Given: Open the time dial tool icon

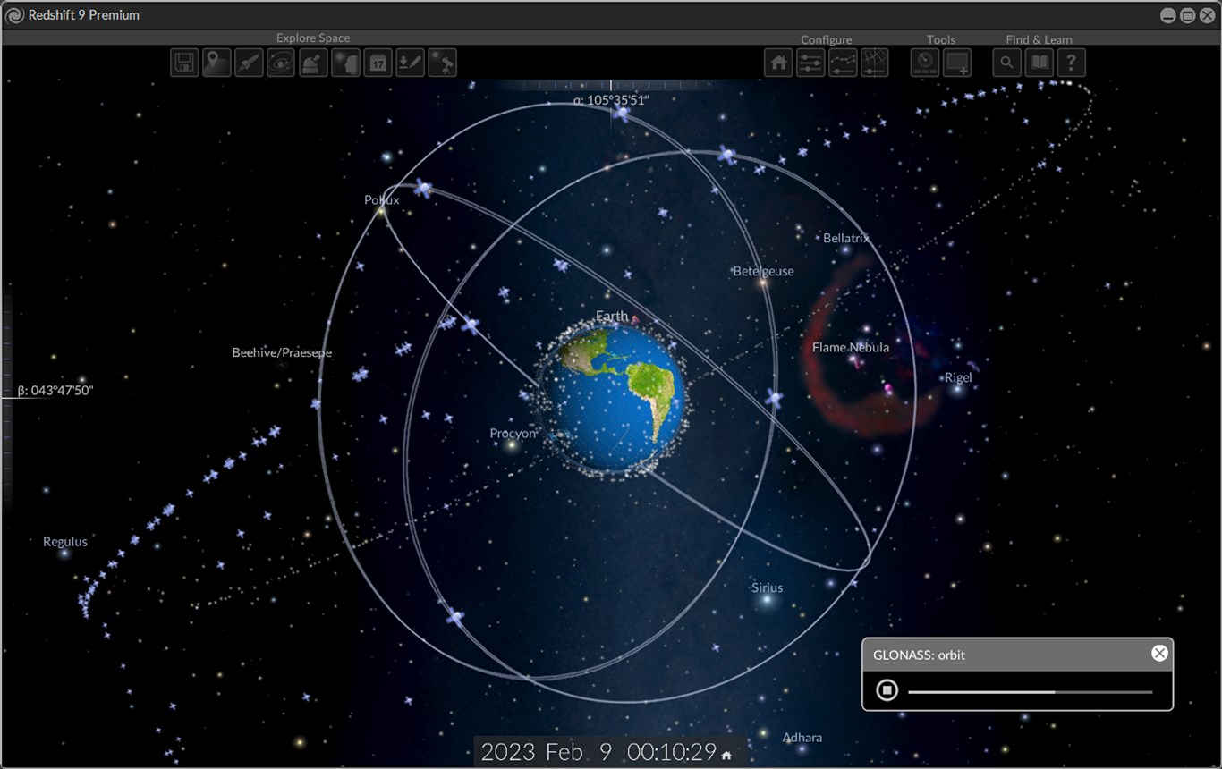Looking at the screenshot, I should tap(925, 63).
